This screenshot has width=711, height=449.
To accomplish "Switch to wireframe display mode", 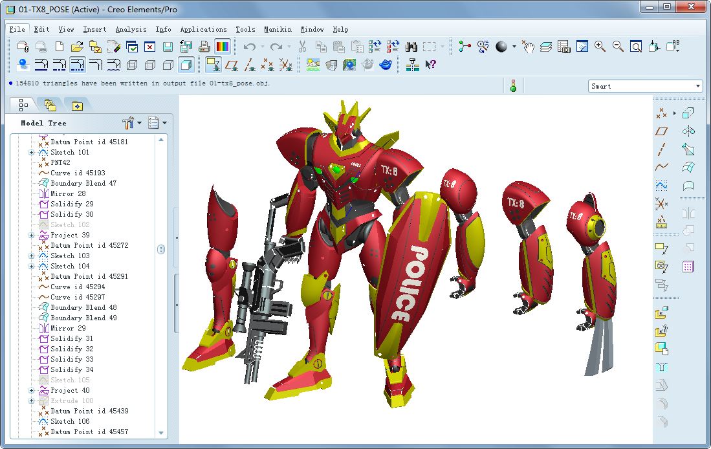I will pyautogui.click(x=132, y=65).
